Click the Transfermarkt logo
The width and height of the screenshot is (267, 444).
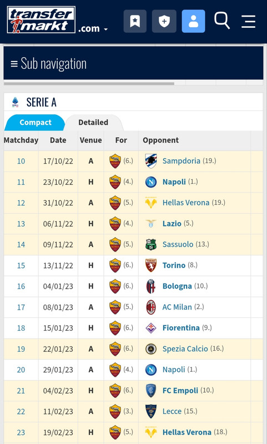coord(41,20)
